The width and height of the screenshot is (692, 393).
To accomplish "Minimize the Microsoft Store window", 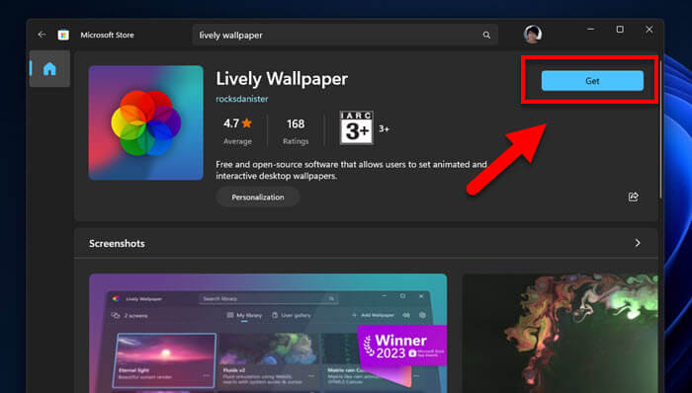I will (x=591, y=29).
